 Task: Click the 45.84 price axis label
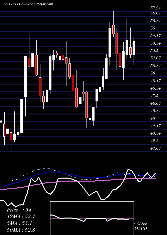pos(156,111)
